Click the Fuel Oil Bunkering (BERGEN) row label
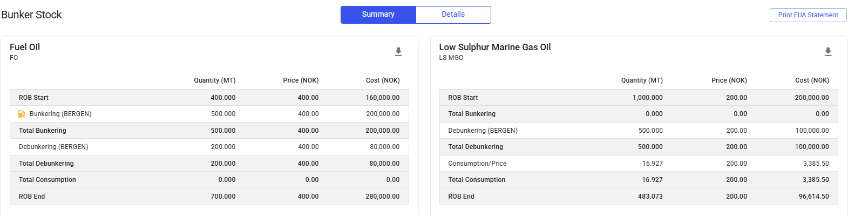Image resolution: width=848 pixels, height=217 pixels. pos(60,114)
